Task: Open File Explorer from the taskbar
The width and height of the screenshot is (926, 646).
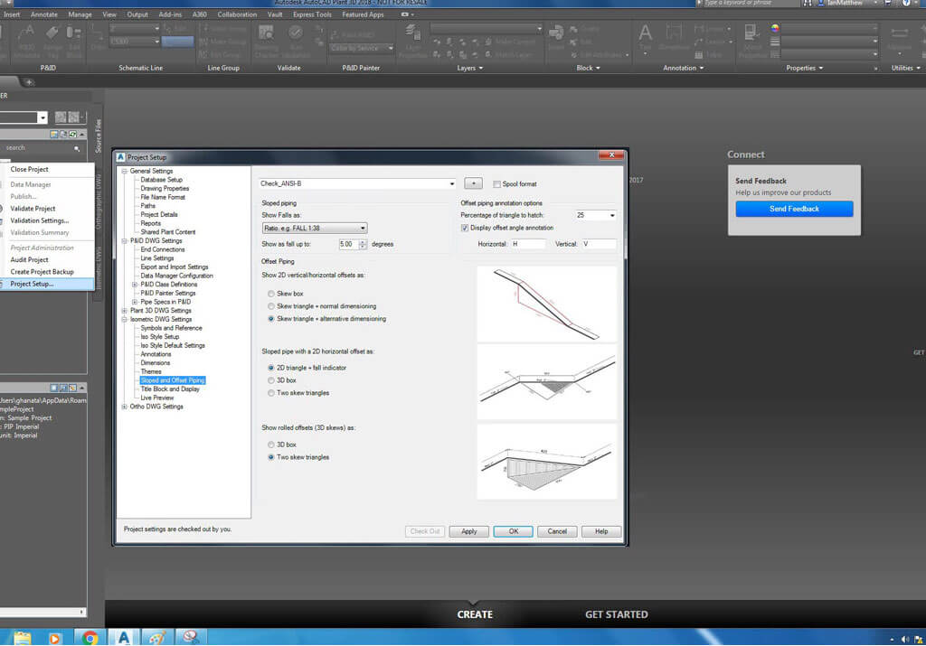Action: (x=23, y=638)
